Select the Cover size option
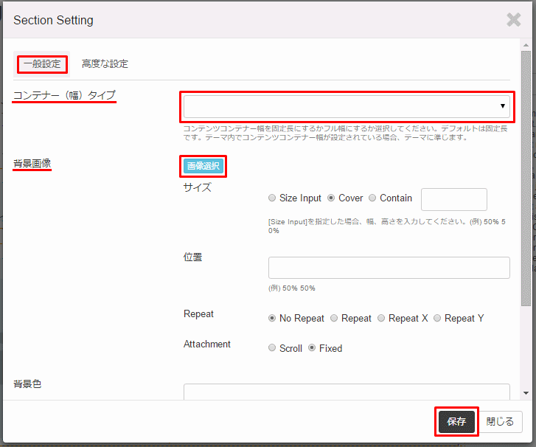The height and width of the screenshot is (447, 536). [331, 198]
